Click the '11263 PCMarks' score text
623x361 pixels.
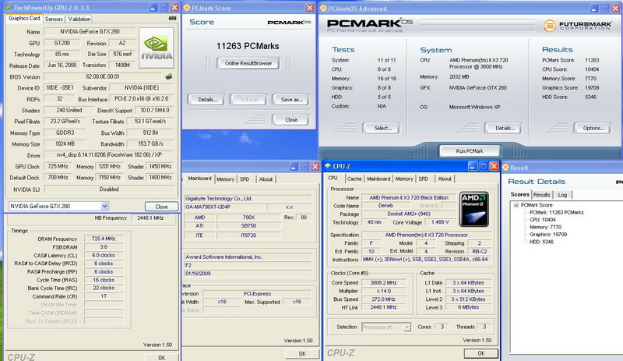[248, 46]
